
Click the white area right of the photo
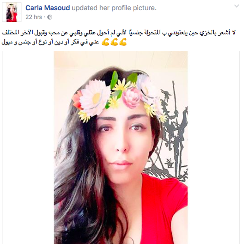(213, 147)
